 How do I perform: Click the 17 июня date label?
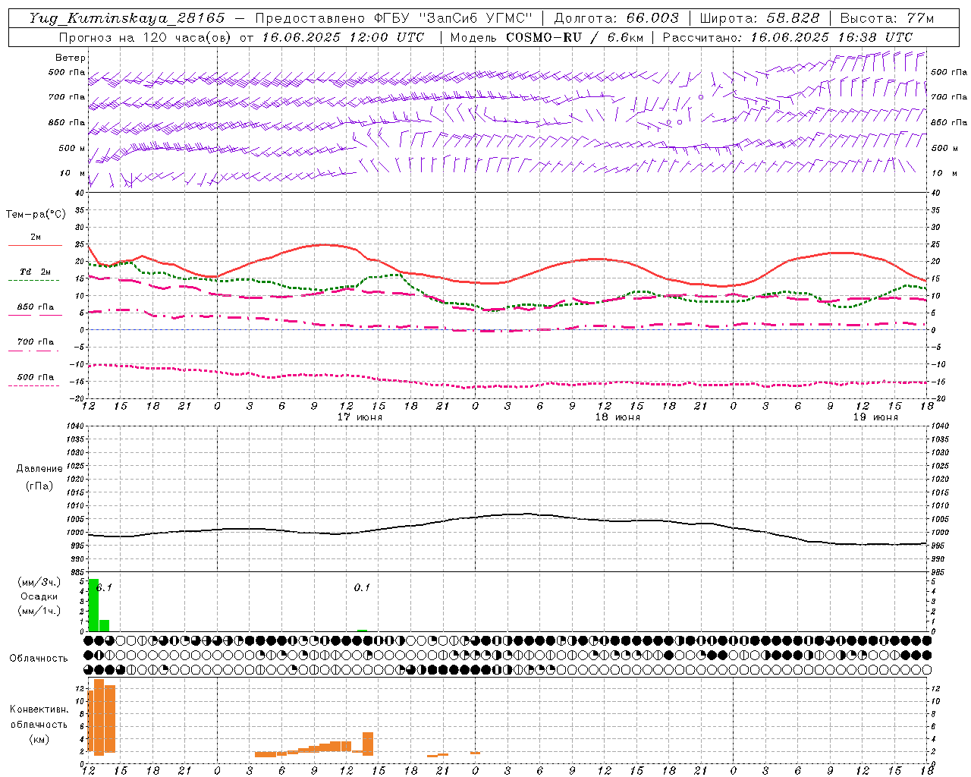pos(360,417)
